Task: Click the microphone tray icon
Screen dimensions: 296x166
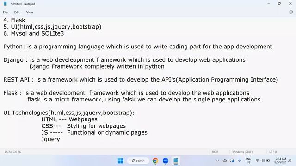Action: (x=240, y=160)
